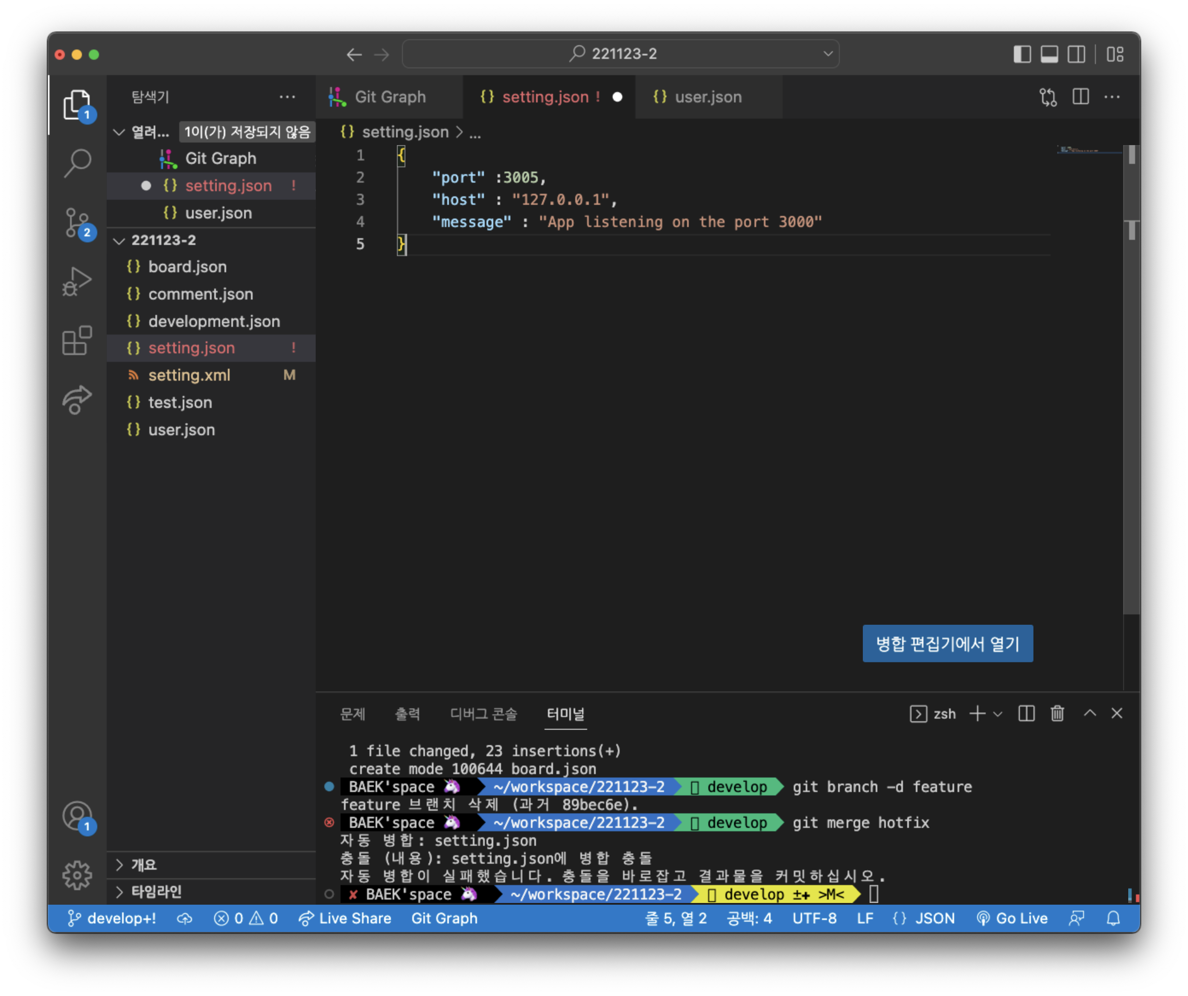Switch to the user.json editor tab
Image resolution: width=1188 pixels, height=996 pixels.
[x=707, y=97]
